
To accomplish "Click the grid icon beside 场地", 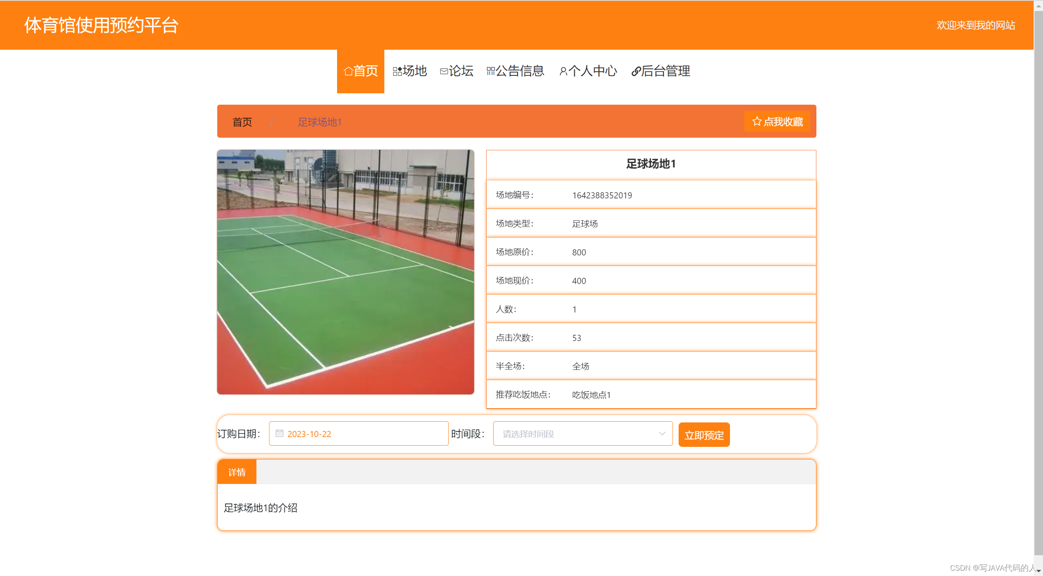I will tap(397, 71).
